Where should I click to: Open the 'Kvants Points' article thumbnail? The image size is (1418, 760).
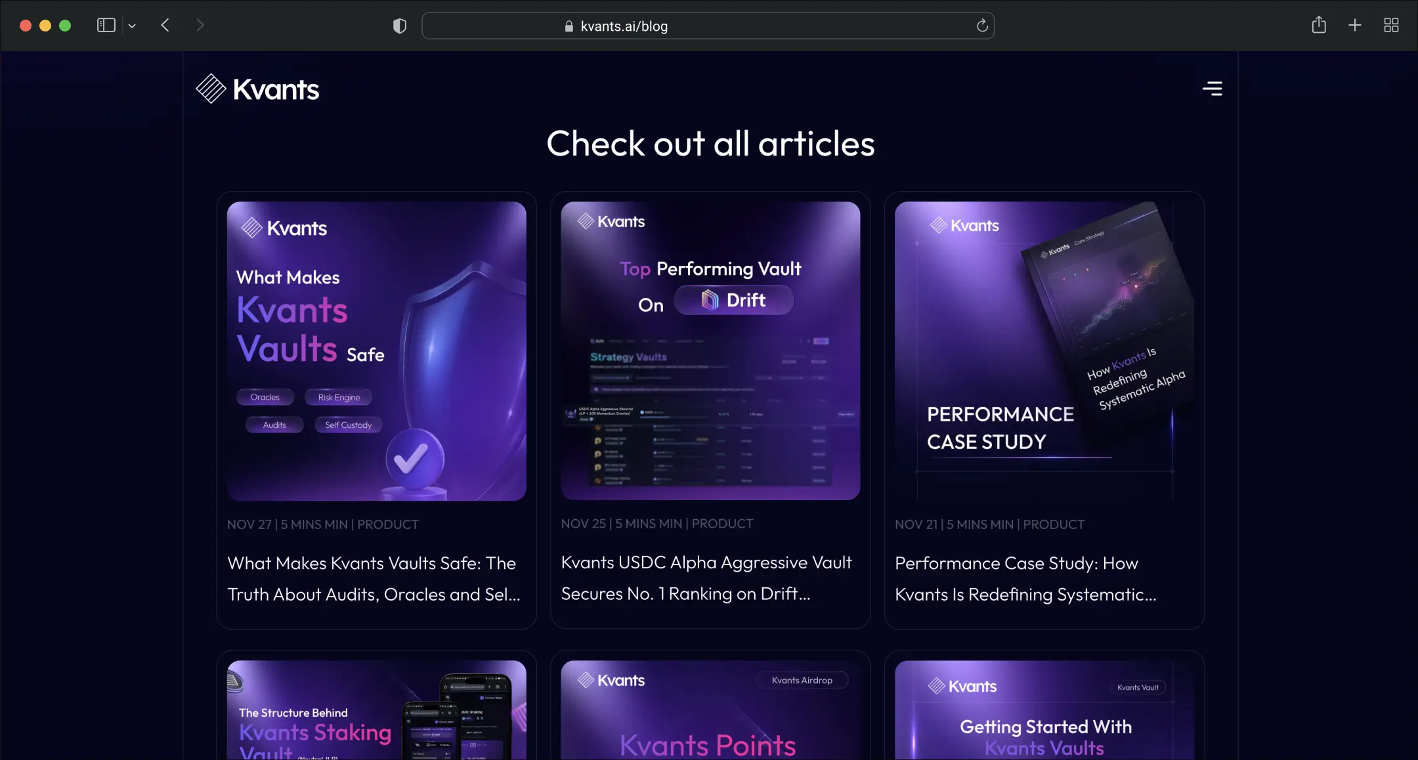coord(710,710)
